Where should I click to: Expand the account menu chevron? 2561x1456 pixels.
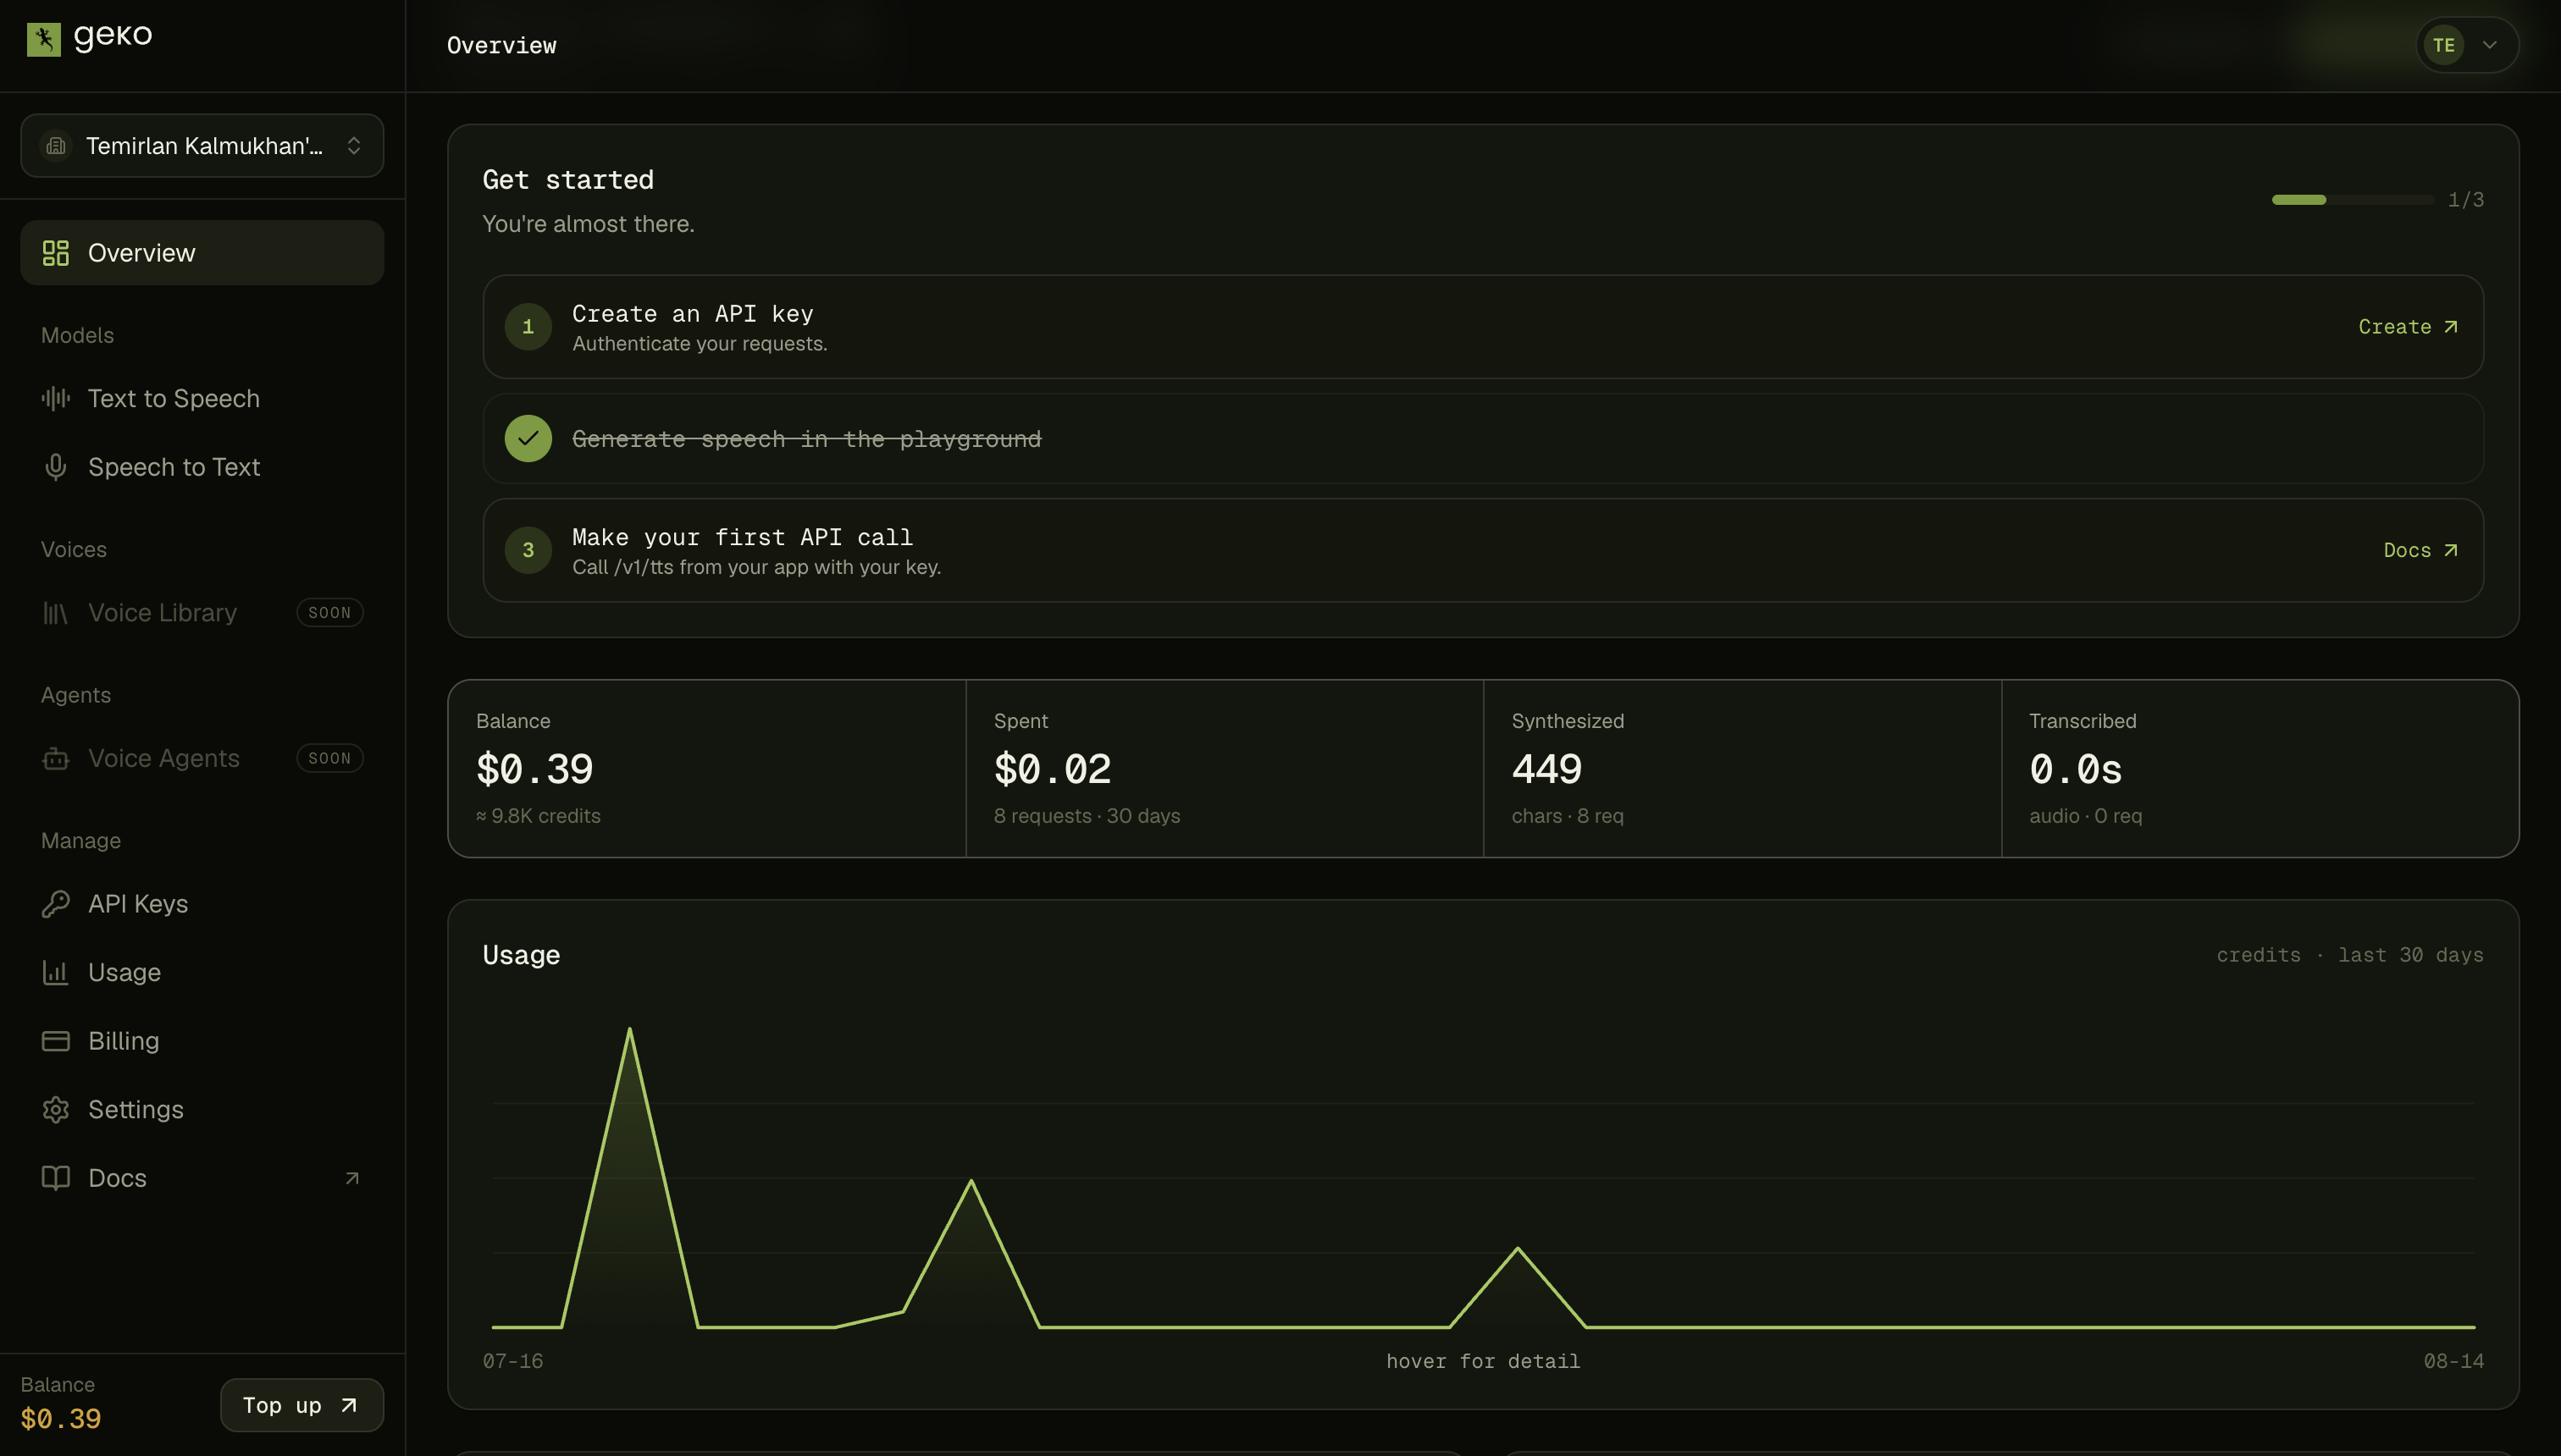coord(2490,45)
